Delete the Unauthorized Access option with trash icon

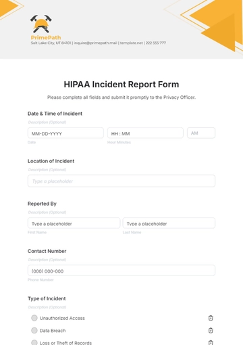(x=211, y=318)
